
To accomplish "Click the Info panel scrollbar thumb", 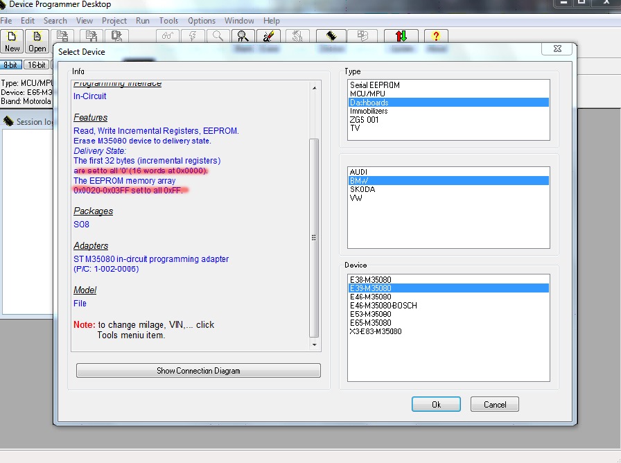I will 314,238.
